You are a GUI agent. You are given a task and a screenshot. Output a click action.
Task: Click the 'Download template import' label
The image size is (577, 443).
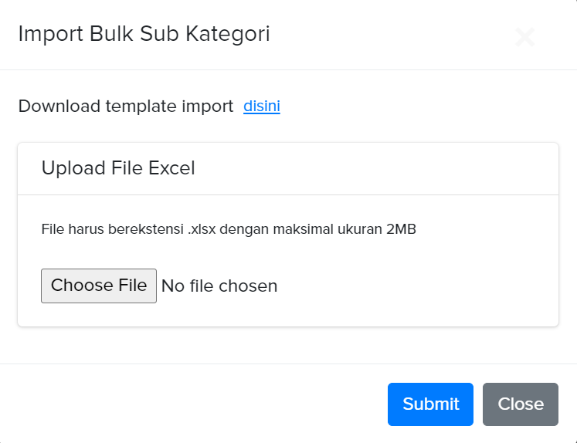125,107
